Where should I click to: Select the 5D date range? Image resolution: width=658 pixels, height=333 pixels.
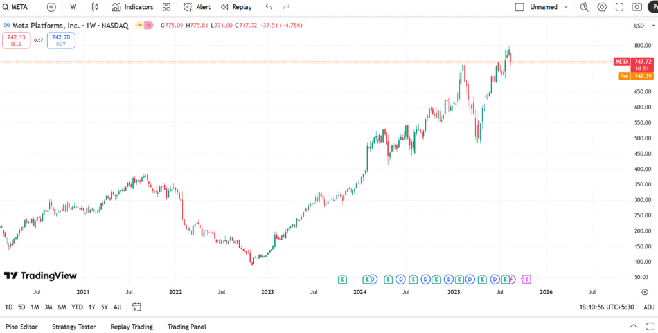(x=22, y=307)
